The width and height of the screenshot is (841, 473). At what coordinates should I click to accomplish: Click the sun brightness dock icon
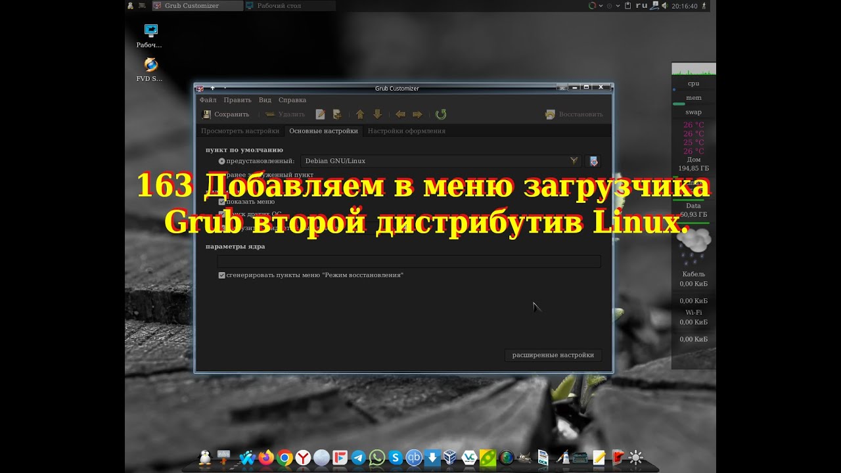636,458
